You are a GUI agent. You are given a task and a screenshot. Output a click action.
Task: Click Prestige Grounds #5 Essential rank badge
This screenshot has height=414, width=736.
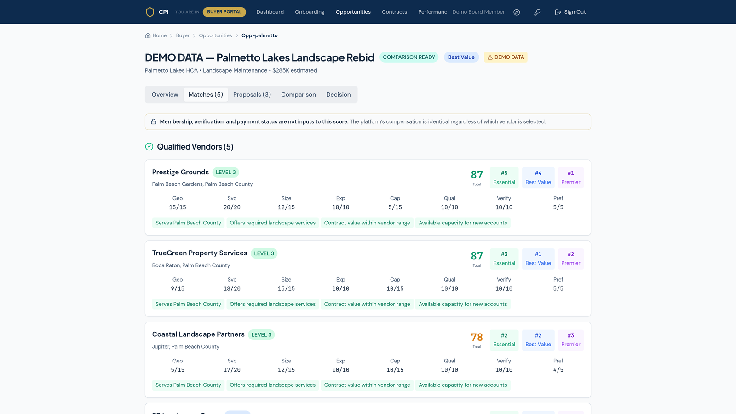pos(504,178)
